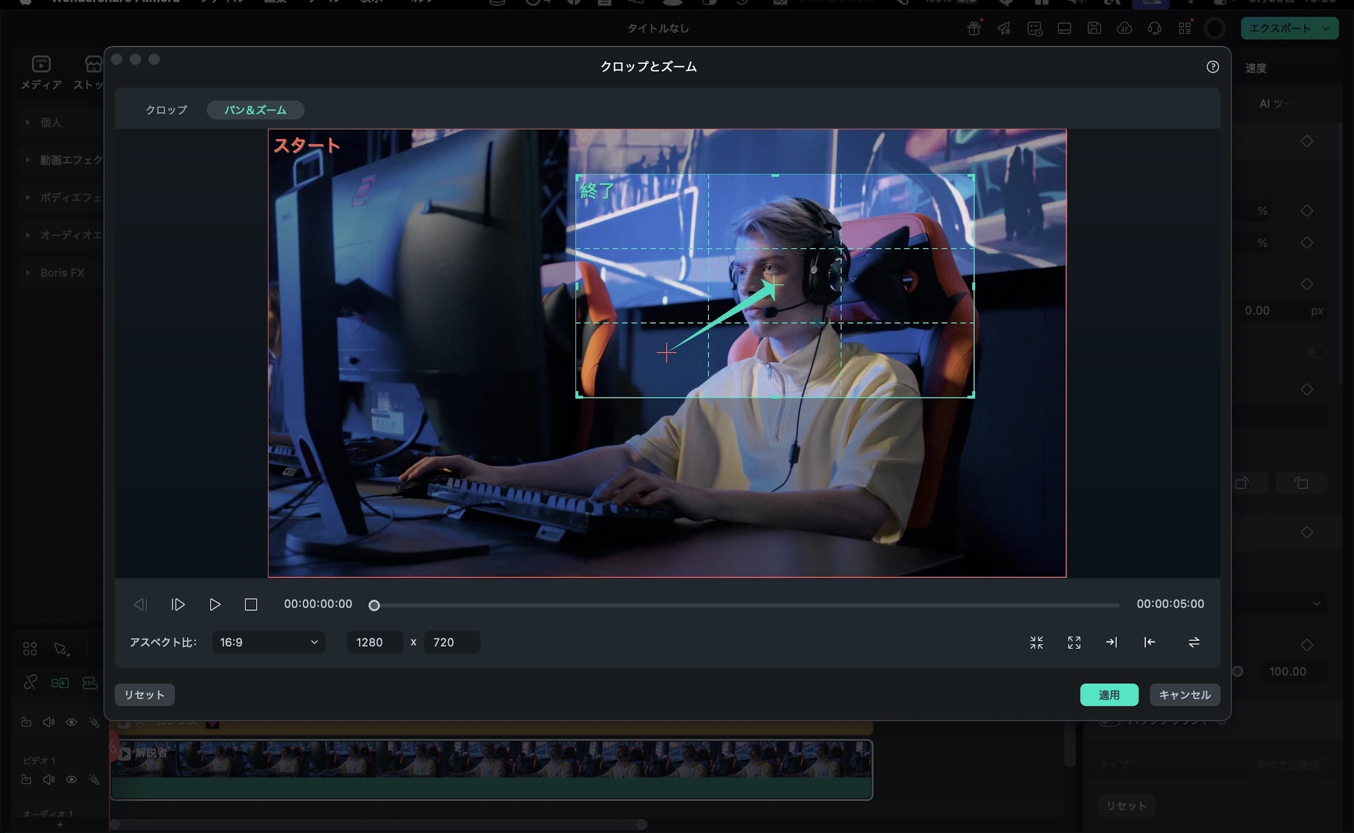Open the gift box icon in Filmora toolbar

tap(974, 28)
